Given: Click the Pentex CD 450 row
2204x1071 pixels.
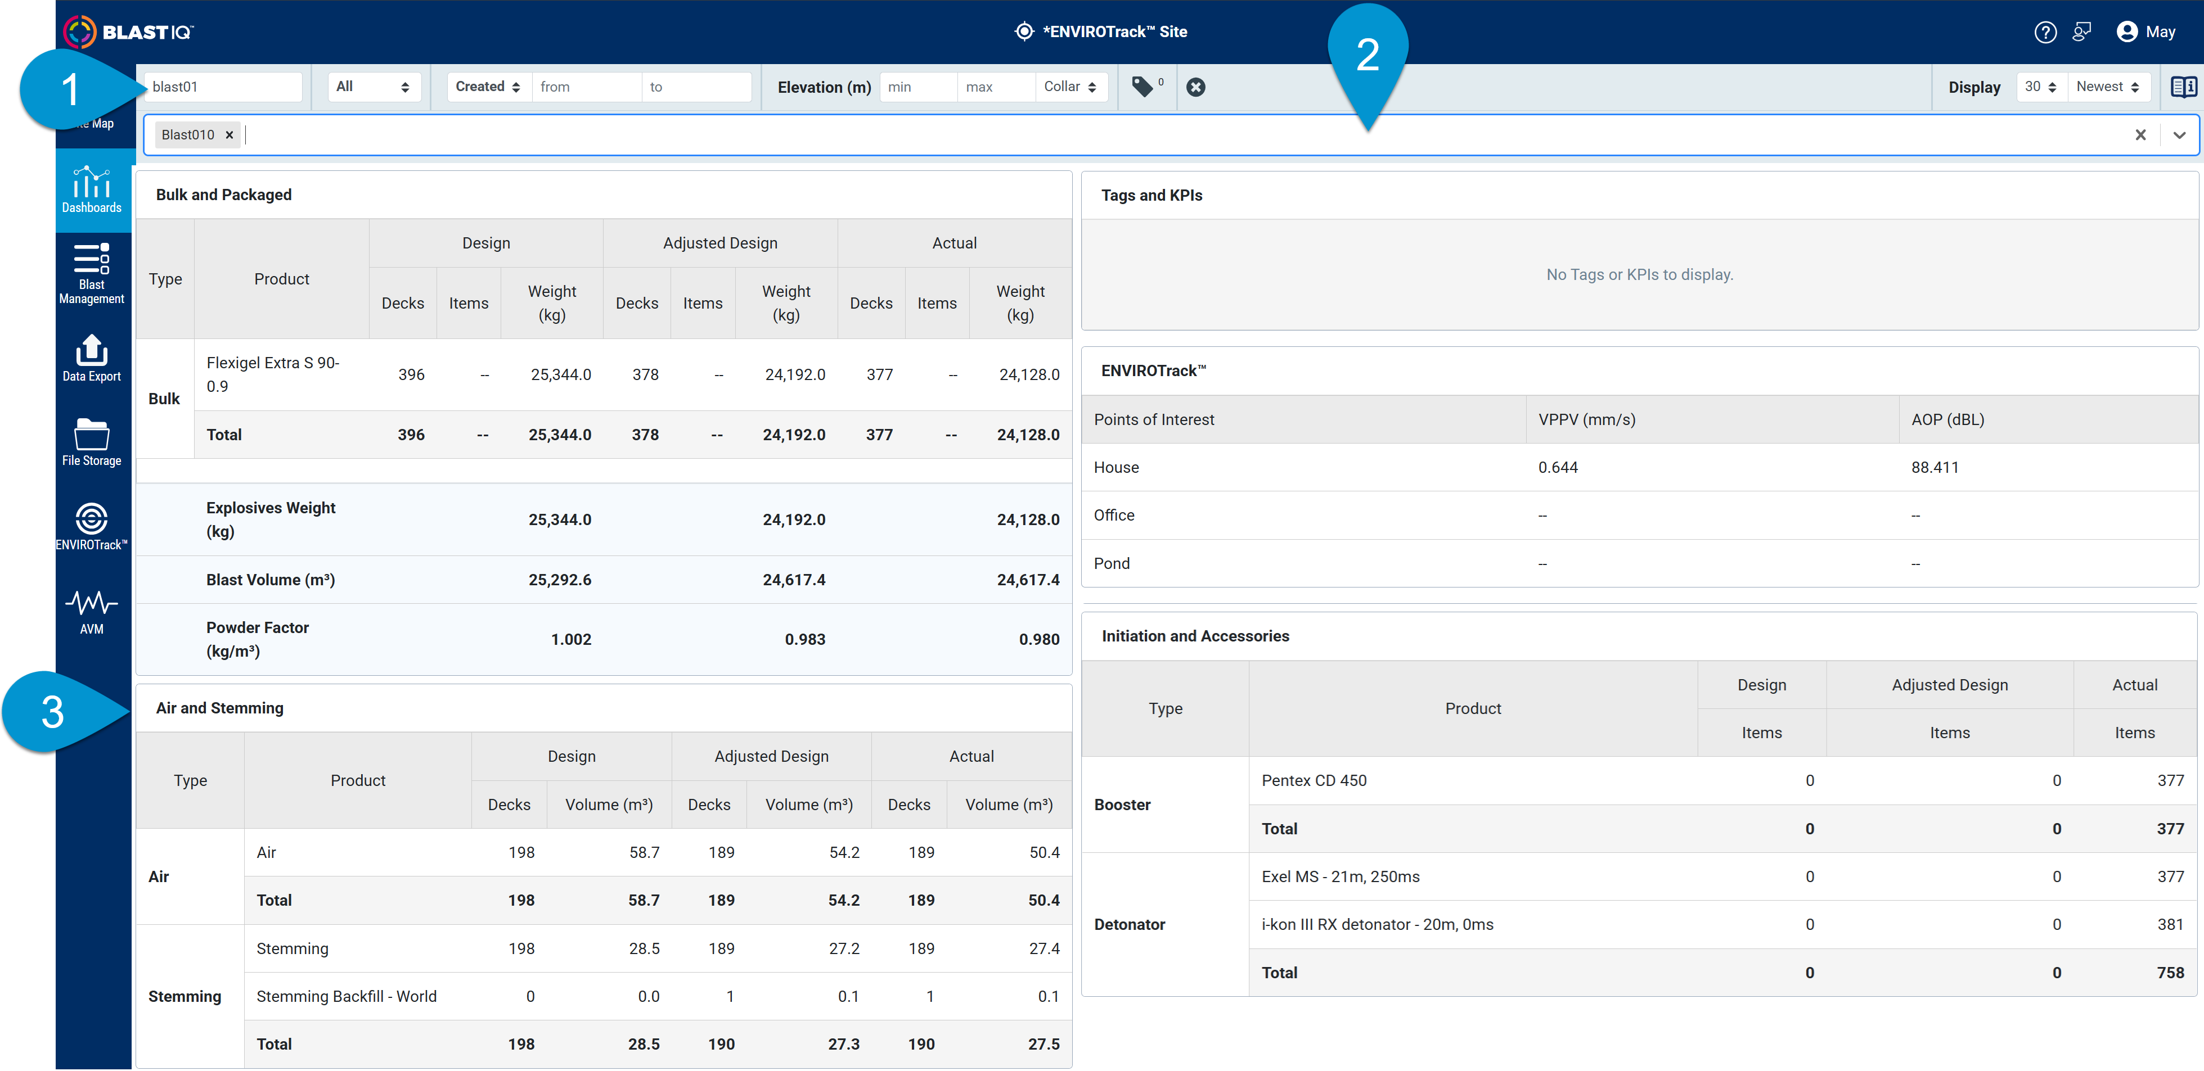Looking at the screenshot, I should (x=1722, y=780).
